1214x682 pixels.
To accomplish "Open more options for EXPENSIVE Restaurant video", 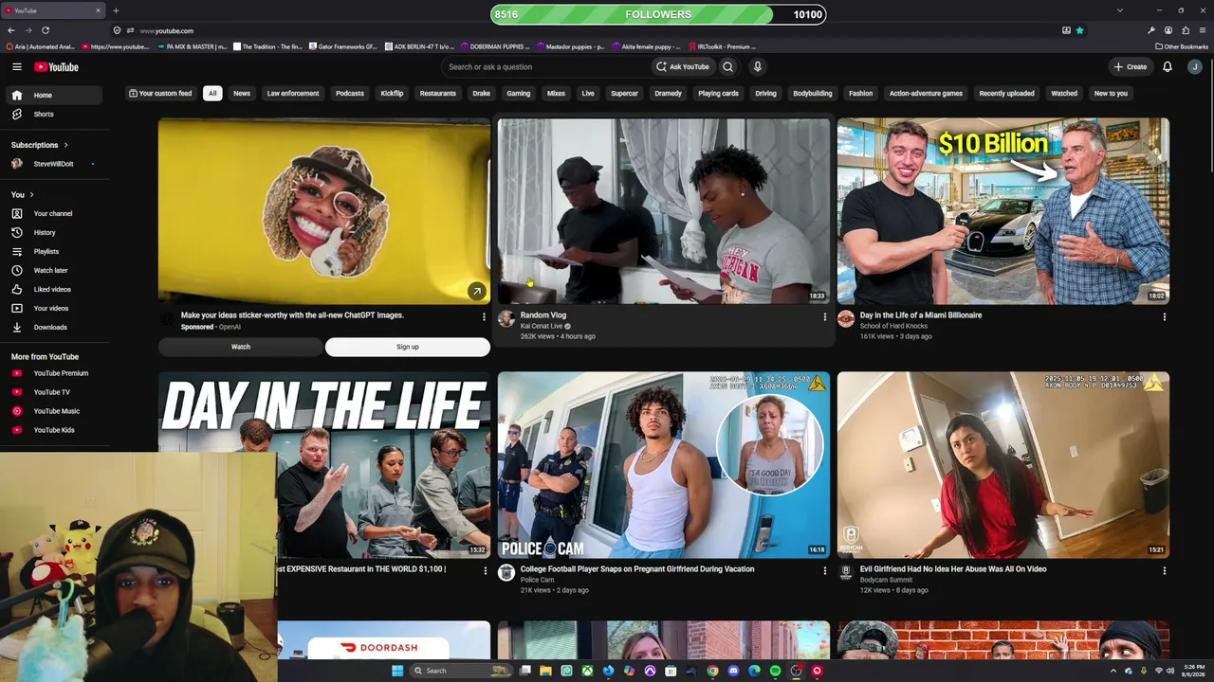I will click(485, 571).
